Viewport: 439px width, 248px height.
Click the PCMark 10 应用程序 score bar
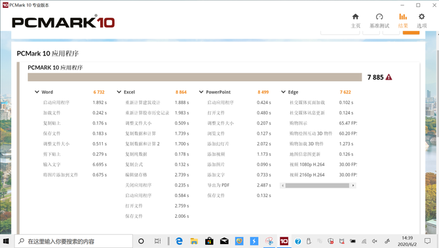tap(195, 77)
